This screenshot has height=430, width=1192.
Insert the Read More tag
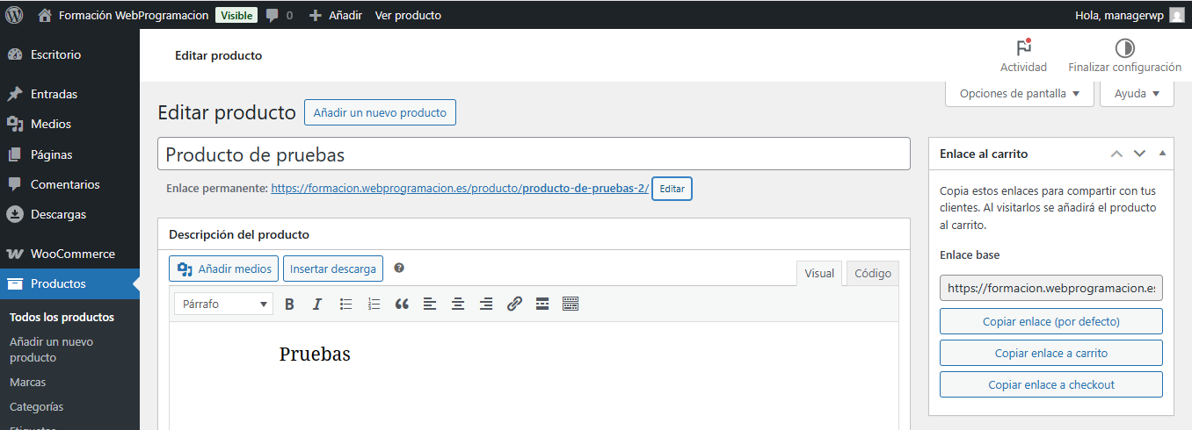coord(542,305)
